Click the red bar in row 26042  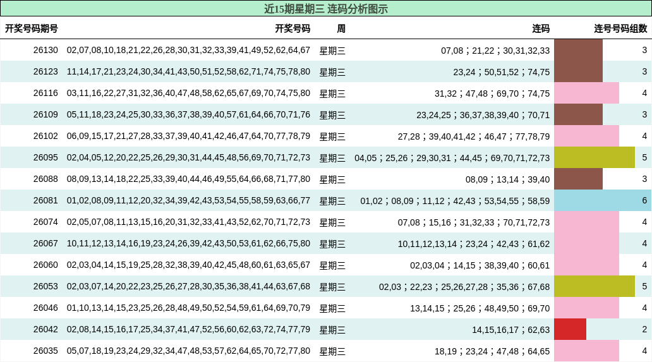tap(570, 330)
